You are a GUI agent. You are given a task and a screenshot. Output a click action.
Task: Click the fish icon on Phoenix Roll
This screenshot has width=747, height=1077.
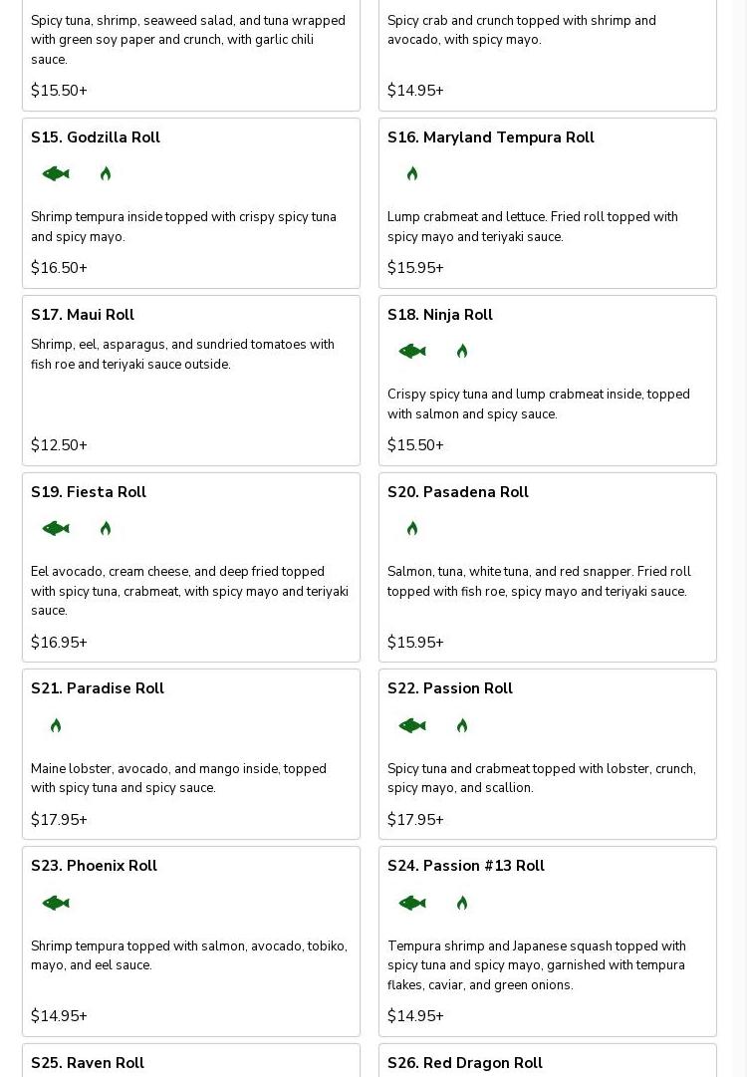56,904
